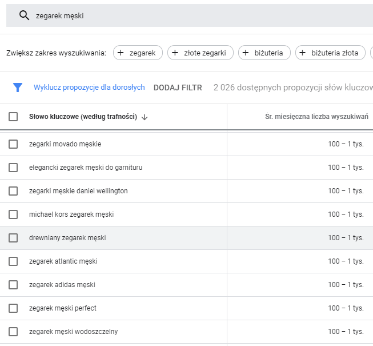Click the blue filter funnel icon
The height and width of the screenshot is (346, 373).
(18, 88)
